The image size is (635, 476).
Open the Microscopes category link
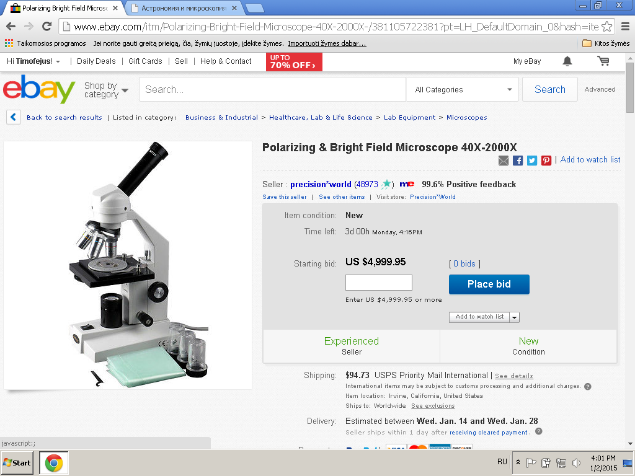click(x=466, y=117)
